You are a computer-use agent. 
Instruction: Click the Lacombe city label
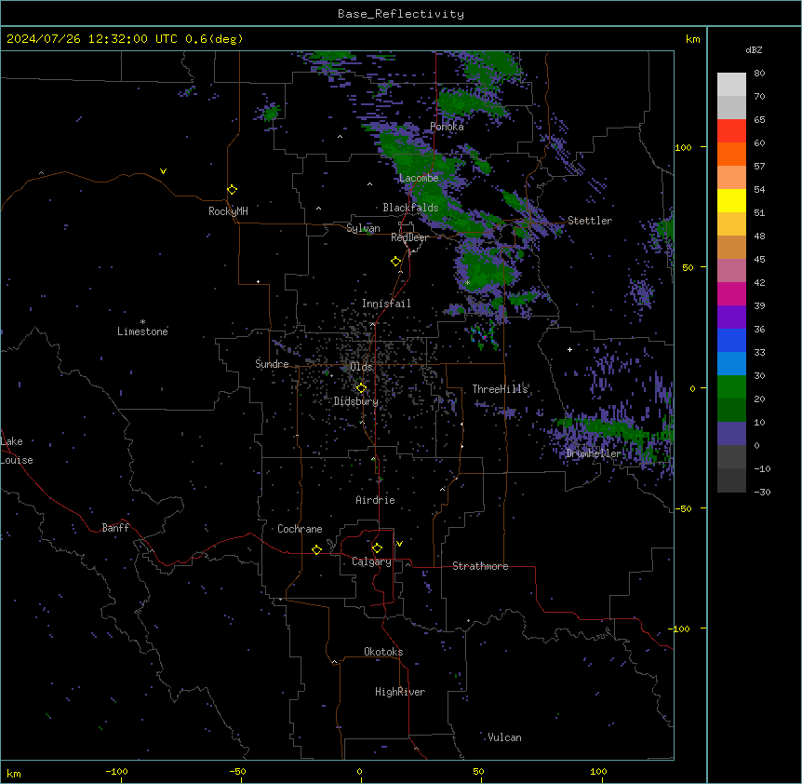[419, 178]
